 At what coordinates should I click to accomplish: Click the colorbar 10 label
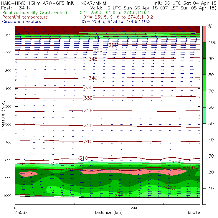click(x=211, y=189)
